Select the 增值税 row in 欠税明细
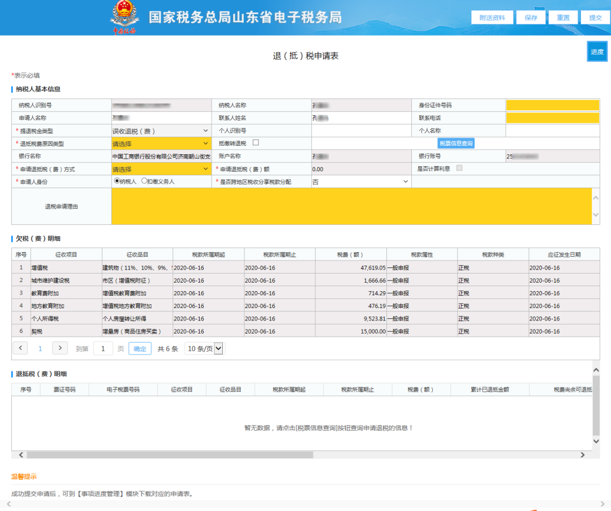 point(305,267)
